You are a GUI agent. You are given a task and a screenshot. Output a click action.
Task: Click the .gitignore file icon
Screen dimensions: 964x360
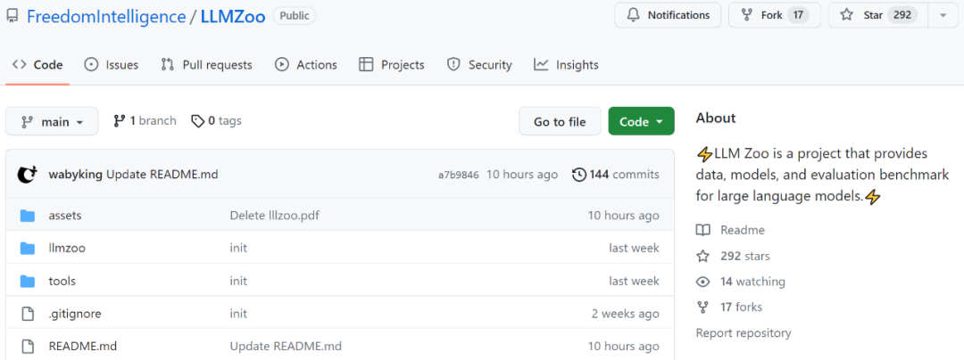[27, 314]
